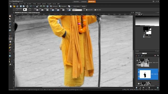The width and height of the screenshot is (168, 94).
Task: Click the Undo arrow
Action: [31, 6]
